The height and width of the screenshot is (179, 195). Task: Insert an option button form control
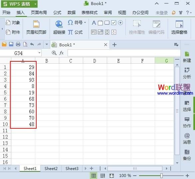(120, 23)
